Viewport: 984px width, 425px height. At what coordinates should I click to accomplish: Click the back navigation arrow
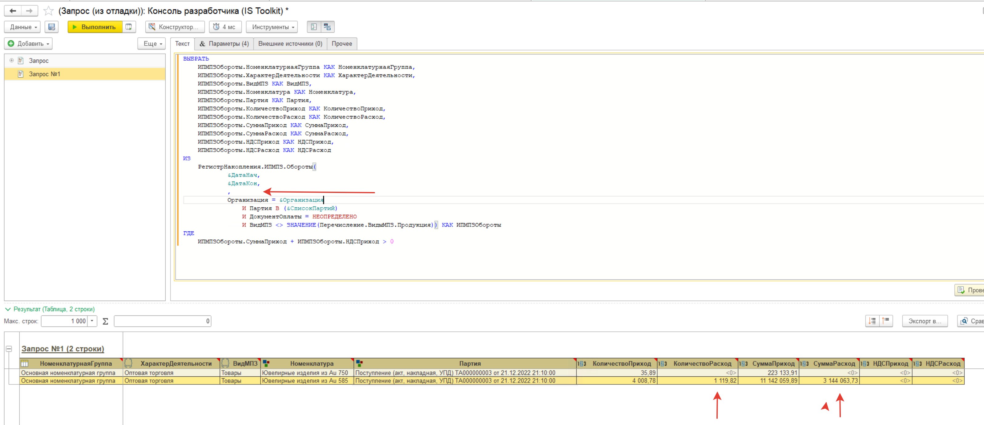(x=13, y=11)
